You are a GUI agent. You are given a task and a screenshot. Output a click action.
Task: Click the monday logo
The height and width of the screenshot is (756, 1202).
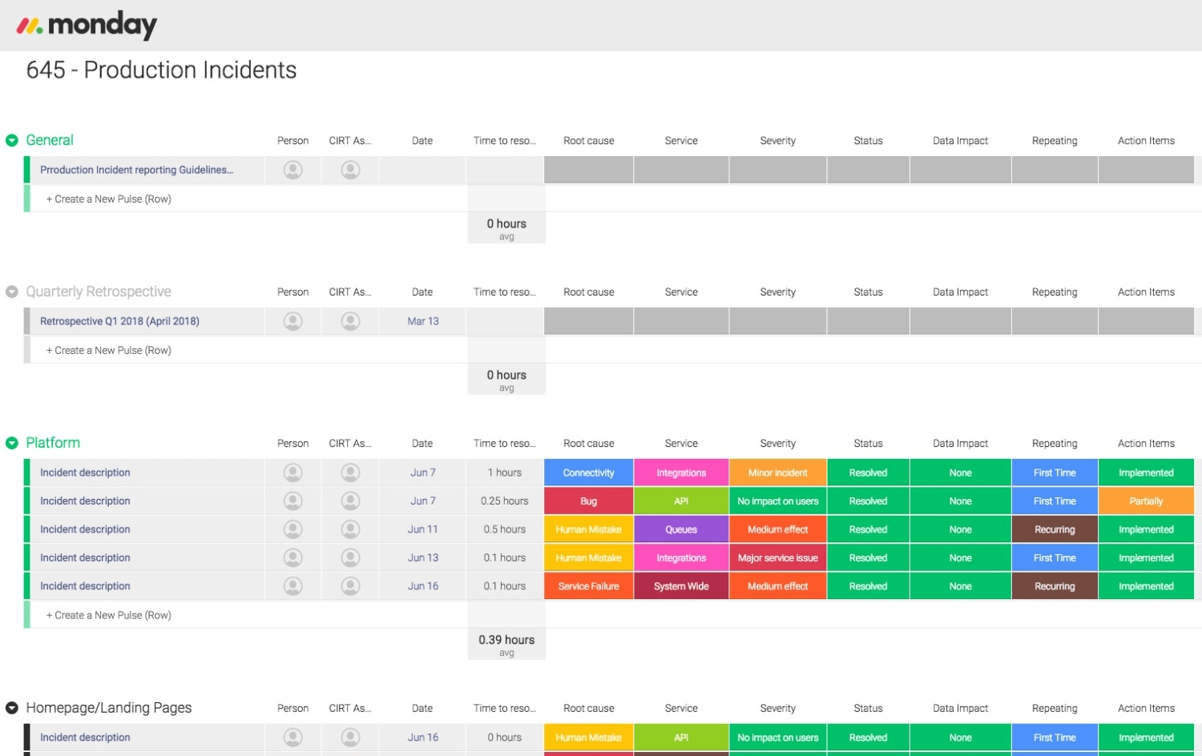click(87, 26)
